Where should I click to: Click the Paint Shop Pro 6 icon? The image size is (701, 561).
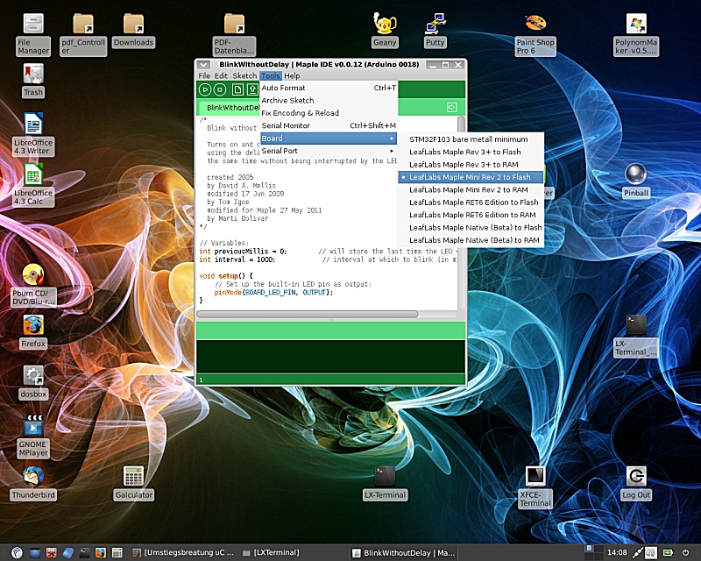[x=535, y=34]
